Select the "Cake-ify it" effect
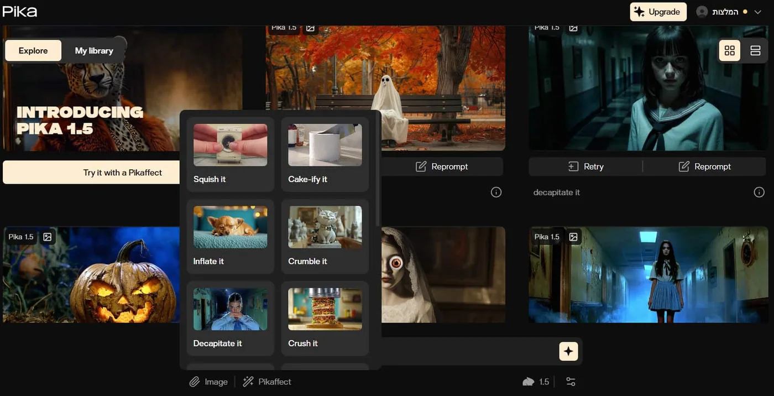Screen dimensions: 774x396 click(x=325, y=154)
